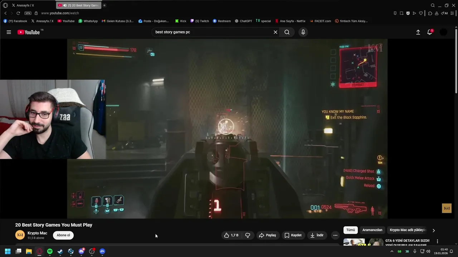Image resolution: width=458 pixels, height=257 pixels.
Task: Open Facebook bookmark
Action: 15,21
